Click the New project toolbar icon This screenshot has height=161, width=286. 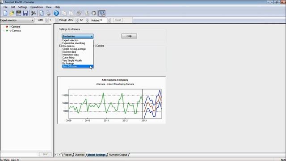click(5, 13)
